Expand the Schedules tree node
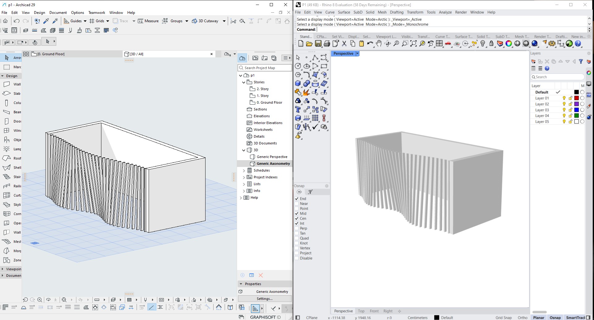 pyautogui.click(x=244, y=170)
